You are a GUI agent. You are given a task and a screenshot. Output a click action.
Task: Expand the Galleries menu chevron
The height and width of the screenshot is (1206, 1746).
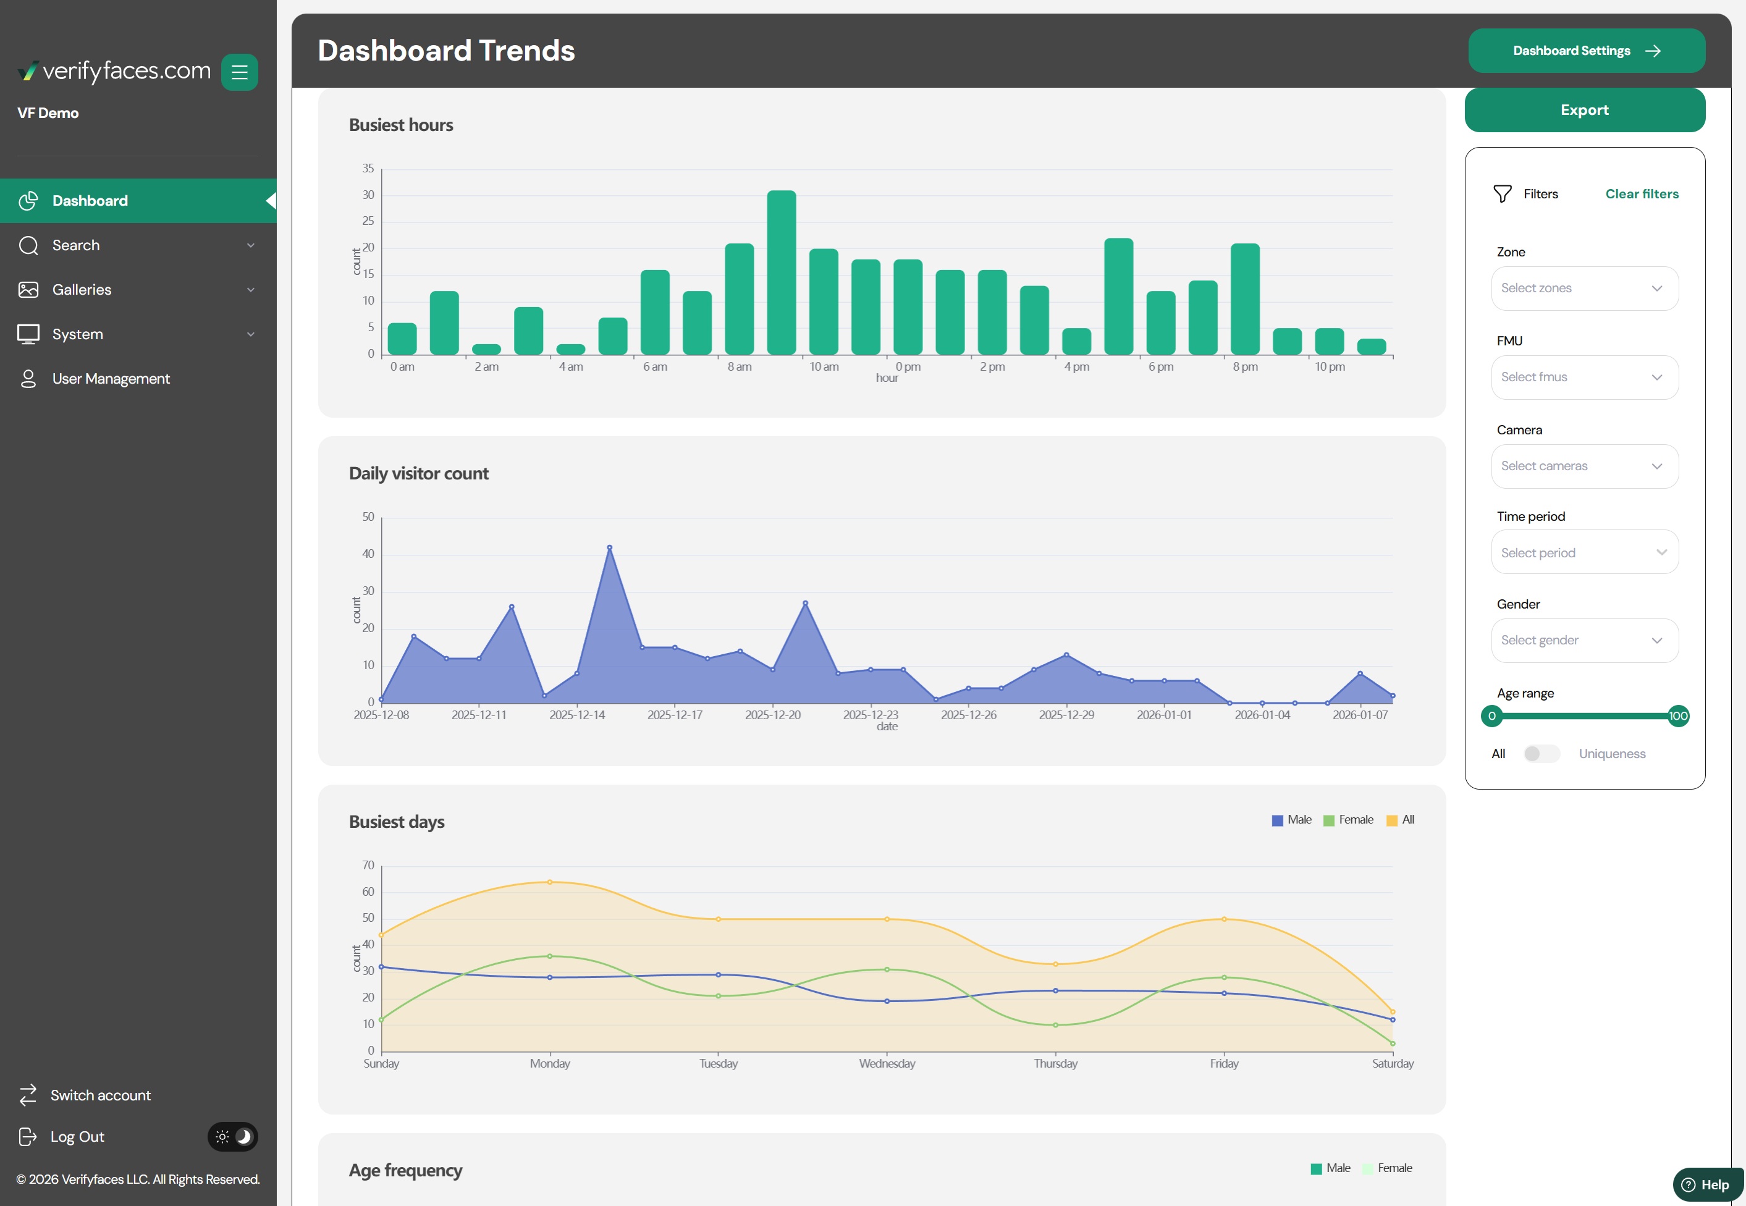click(251, 290)
